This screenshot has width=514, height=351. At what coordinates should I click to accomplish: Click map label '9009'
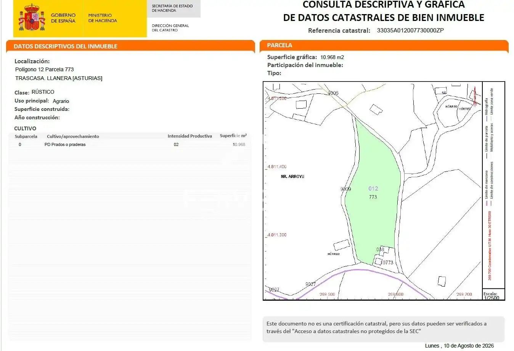point(346,189)
